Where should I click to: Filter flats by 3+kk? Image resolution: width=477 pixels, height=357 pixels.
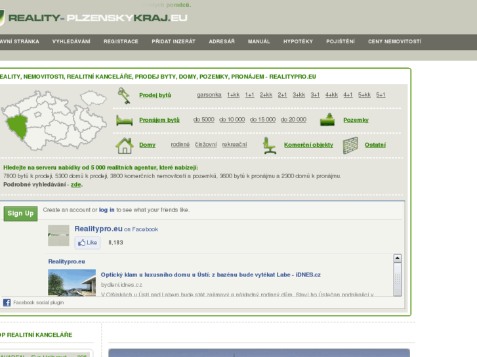299,95
